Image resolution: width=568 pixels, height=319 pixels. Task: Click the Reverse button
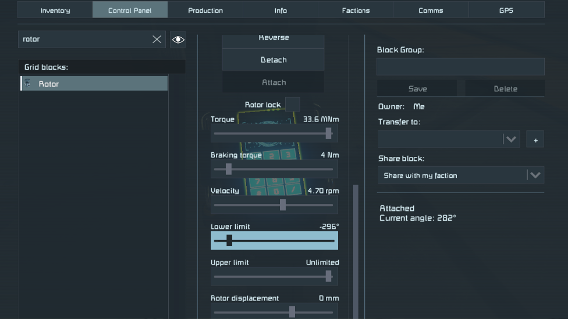tap(273, 41)
